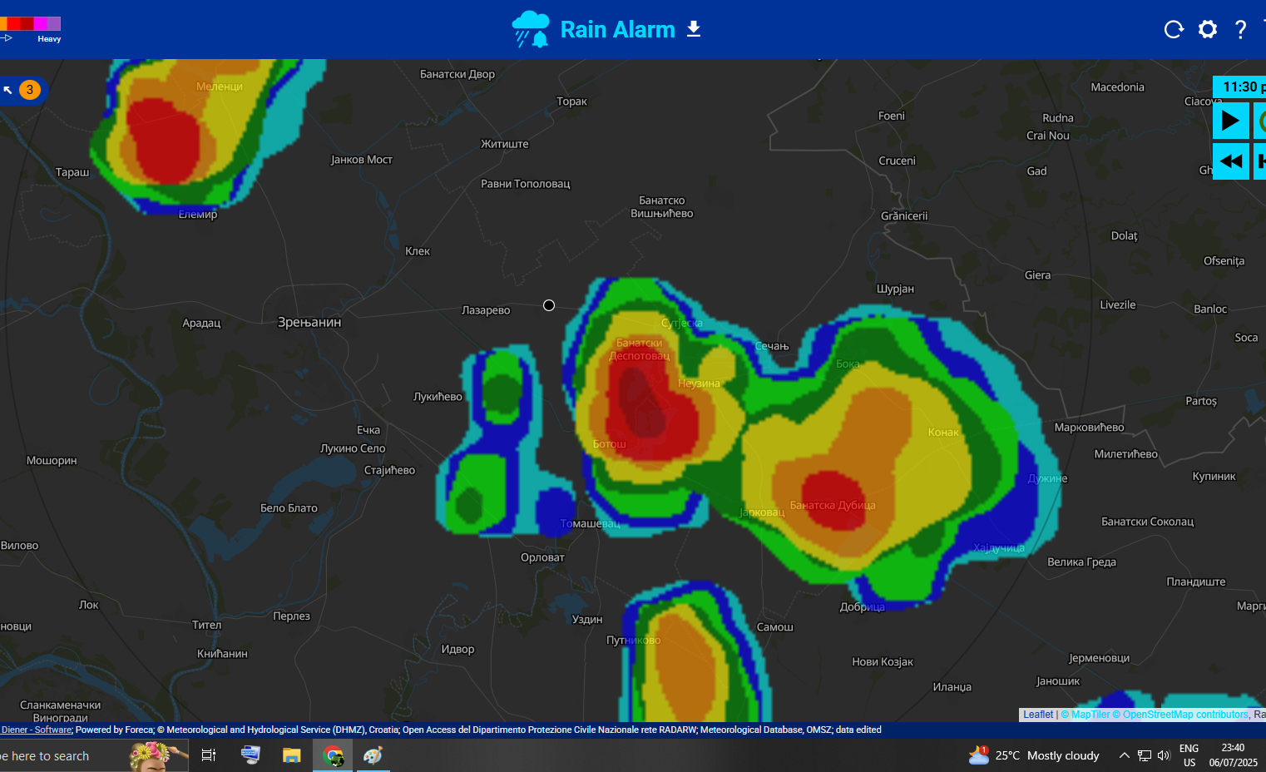
Task: Click the Зрењанин city label
Action: point(309,322)
